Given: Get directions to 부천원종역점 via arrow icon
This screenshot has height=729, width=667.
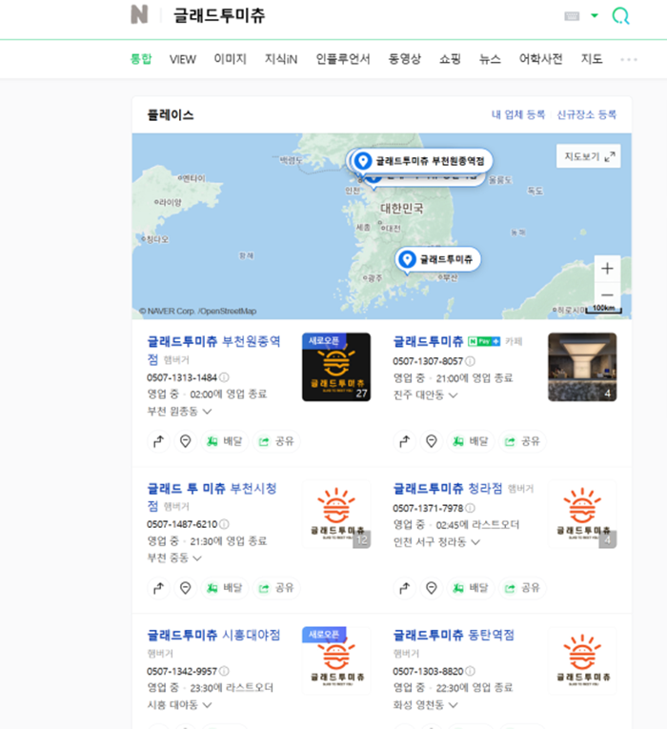Looking at the screenshot, I should click(x=158, y=441).
